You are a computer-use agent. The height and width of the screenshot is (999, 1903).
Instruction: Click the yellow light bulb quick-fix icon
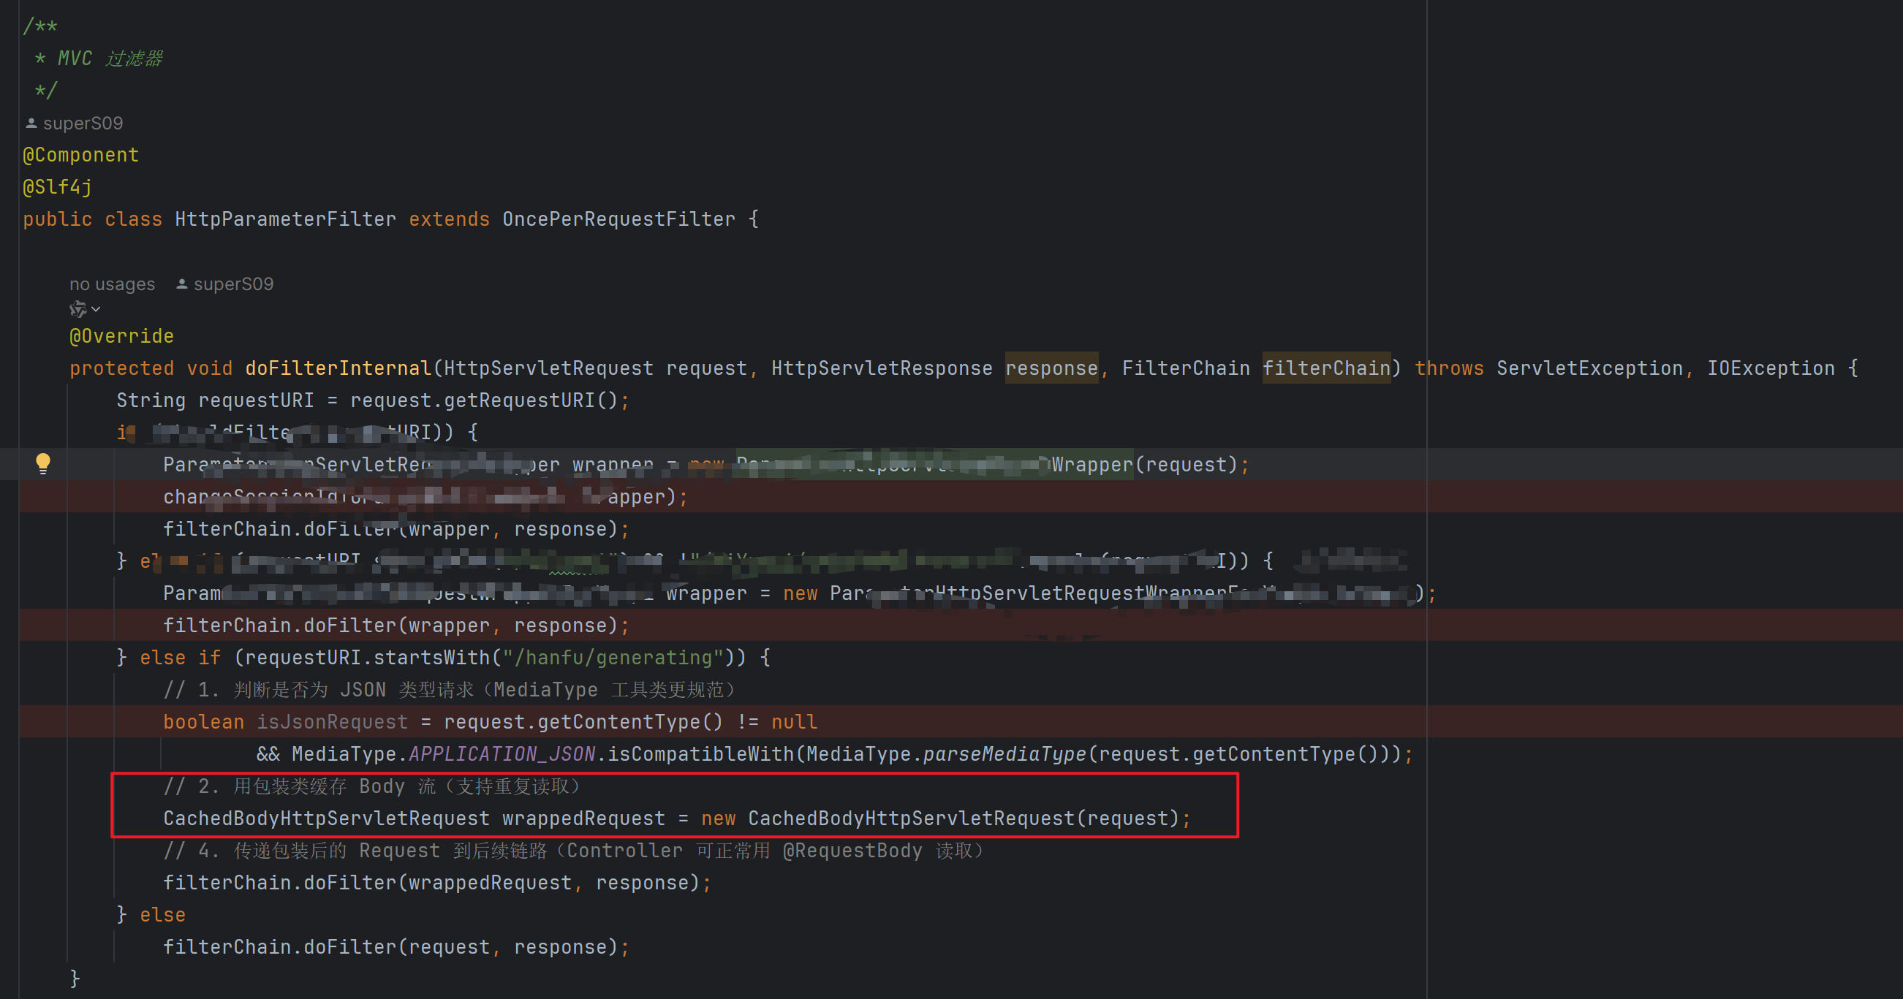point(43,463)
